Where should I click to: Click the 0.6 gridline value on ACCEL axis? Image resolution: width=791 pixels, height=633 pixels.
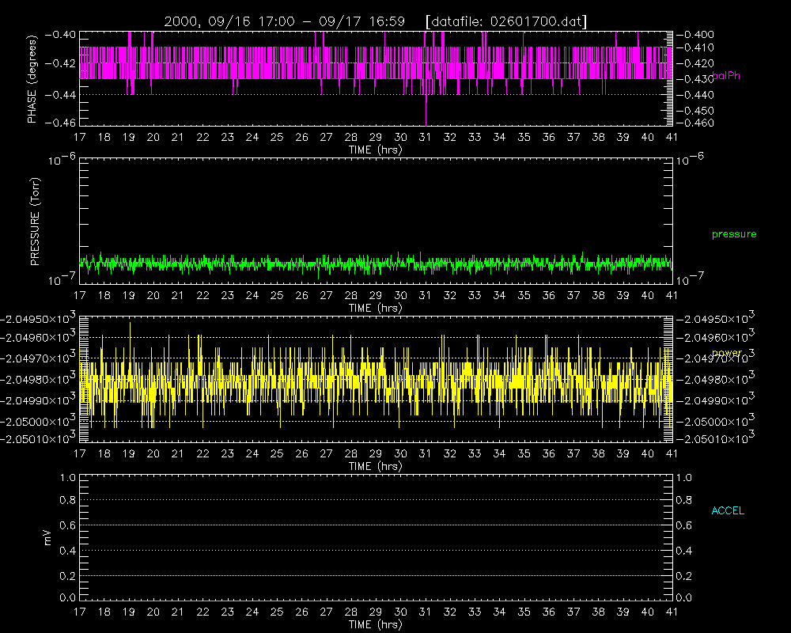[67, 525]
